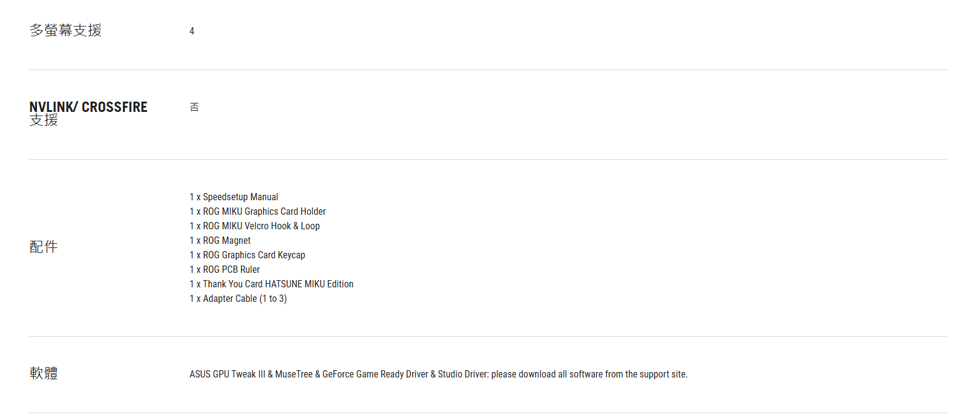Click the words "support site" in software row
This screenshot has height=418, width=971.
(663, 374)
